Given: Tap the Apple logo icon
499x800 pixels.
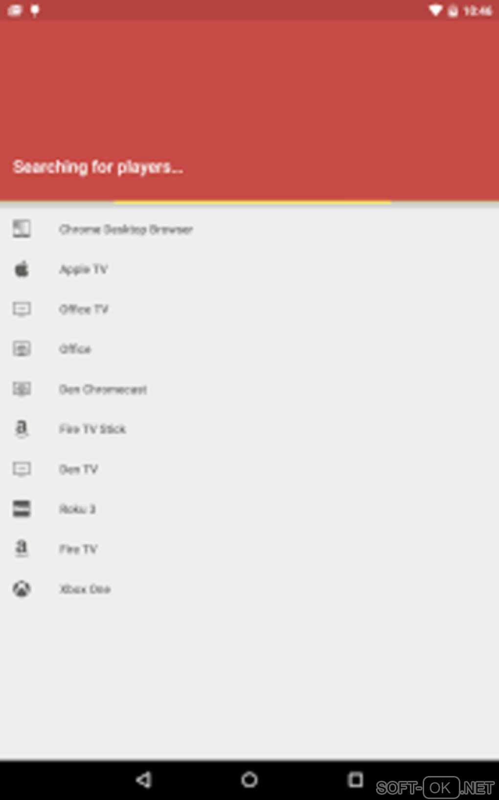Looking at the screenshot, I should [x=22, y=269].
